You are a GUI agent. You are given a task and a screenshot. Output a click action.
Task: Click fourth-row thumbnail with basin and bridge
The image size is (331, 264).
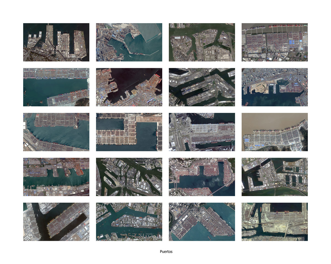point(202,177)
